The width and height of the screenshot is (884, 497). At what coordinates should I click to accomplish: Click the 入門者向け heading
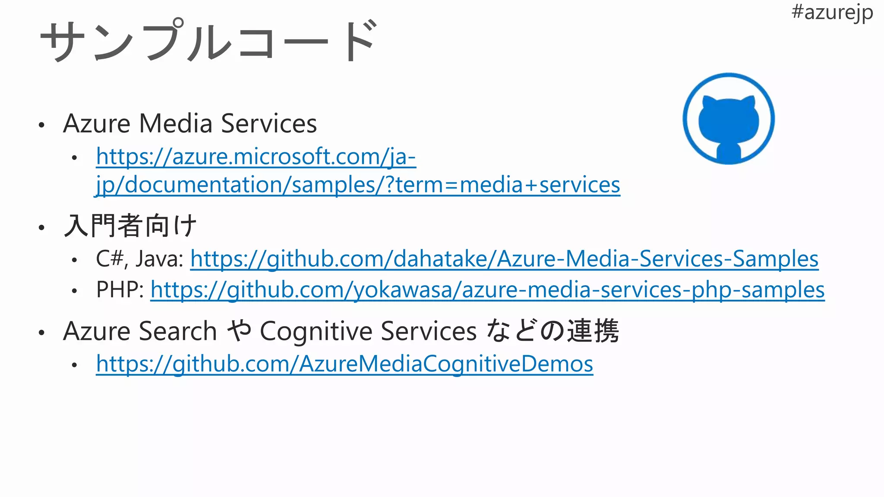coord(130,226)
